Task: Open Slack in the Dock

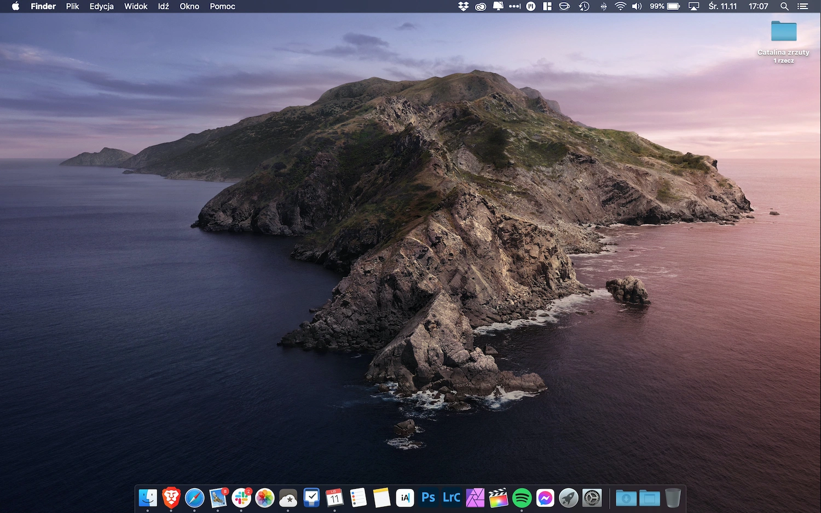Action: tap(241, 498)
